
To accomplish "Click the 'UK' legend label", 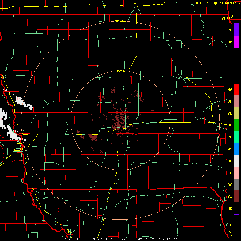I will pos(230,42).
